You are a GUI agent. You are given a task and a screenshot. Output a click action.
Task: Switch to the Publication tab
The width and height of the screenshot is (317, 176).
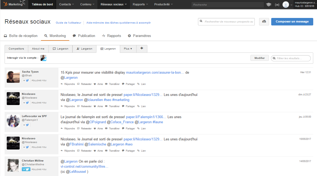pos(84,36)
